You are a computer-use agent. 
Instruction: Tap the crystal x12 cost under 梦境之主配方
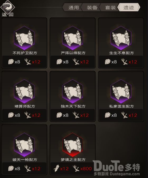(61, 168)
